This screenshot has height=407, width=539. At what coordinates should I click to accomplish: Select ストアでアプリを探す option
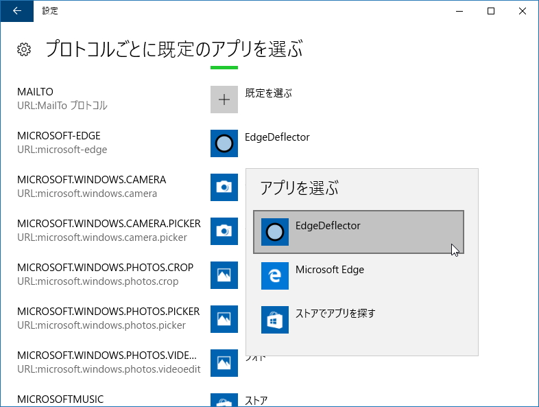pyautogui.click(x=359, y=320)
